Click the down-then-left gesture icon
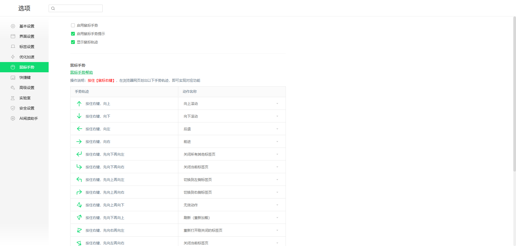This screenshot has width=516, height=246. 79,154
